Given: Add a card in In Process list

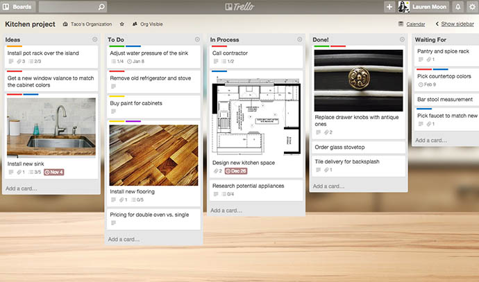Looking at the screenshot, I should tap(226, 211).
